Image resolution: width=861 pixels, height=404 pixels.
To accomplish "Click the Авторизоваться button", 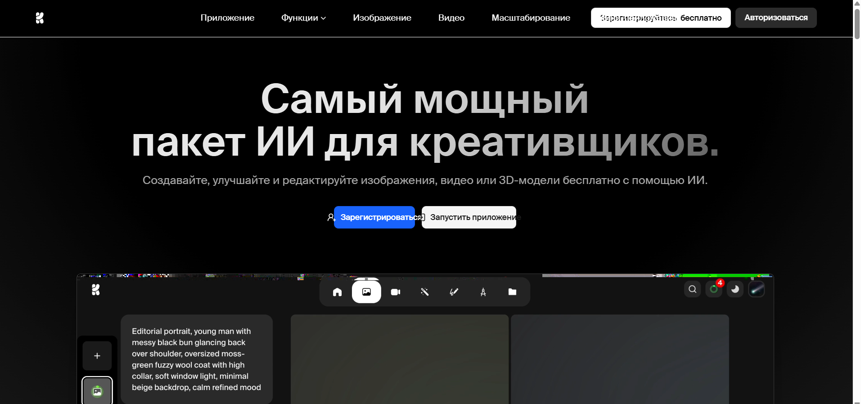I will (x=776, y=18).
